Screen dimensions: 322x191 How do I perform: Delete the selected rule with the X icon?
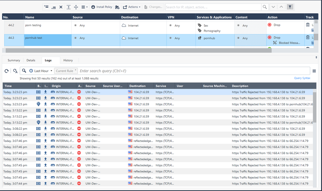(61, 7)
